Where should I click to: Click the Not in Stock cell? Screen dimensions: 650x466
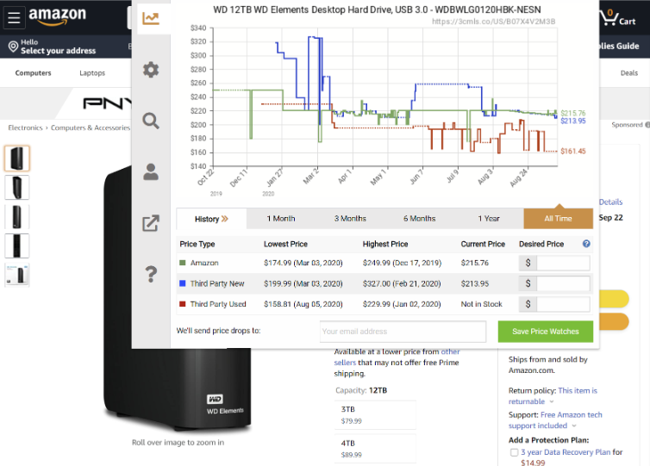coord(481,304)
